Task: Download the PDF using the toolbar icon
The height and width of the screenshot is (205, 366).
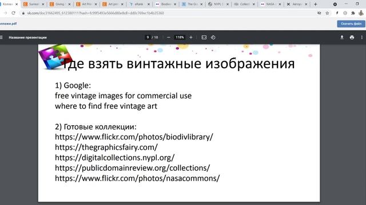Action: pyautogui.click(x=342, y=38)
